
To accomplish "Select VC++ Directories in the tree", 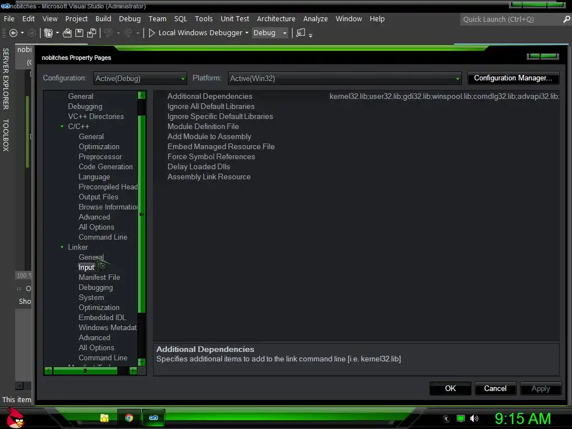I will [96, 116].
